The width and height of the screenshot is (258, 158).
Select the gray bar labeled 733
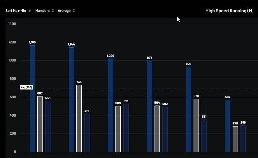coord(79,118)
